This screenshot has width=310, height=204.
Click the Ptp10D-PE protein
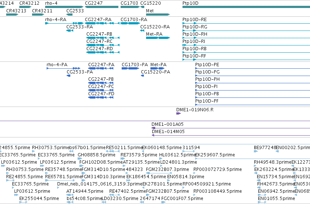[x=253, y=68]
